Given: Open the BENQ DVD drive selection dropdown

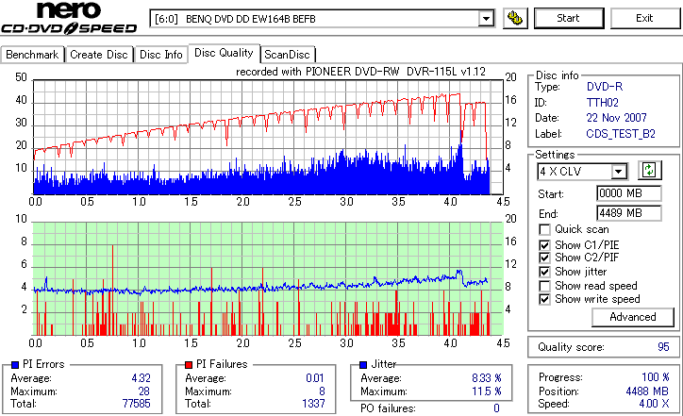Looking at the screenshot, I should pyautogui.click(x=322, y=19).
